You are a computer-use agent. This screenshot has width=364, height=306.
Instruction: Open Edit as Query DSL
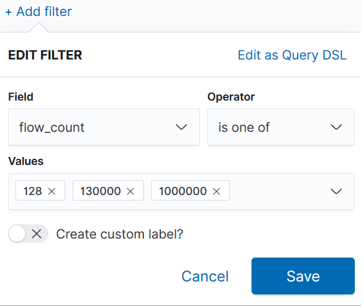tap(292, 55)
